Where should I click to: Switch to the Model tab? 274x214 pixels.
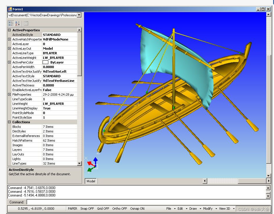tap(90, 181)
